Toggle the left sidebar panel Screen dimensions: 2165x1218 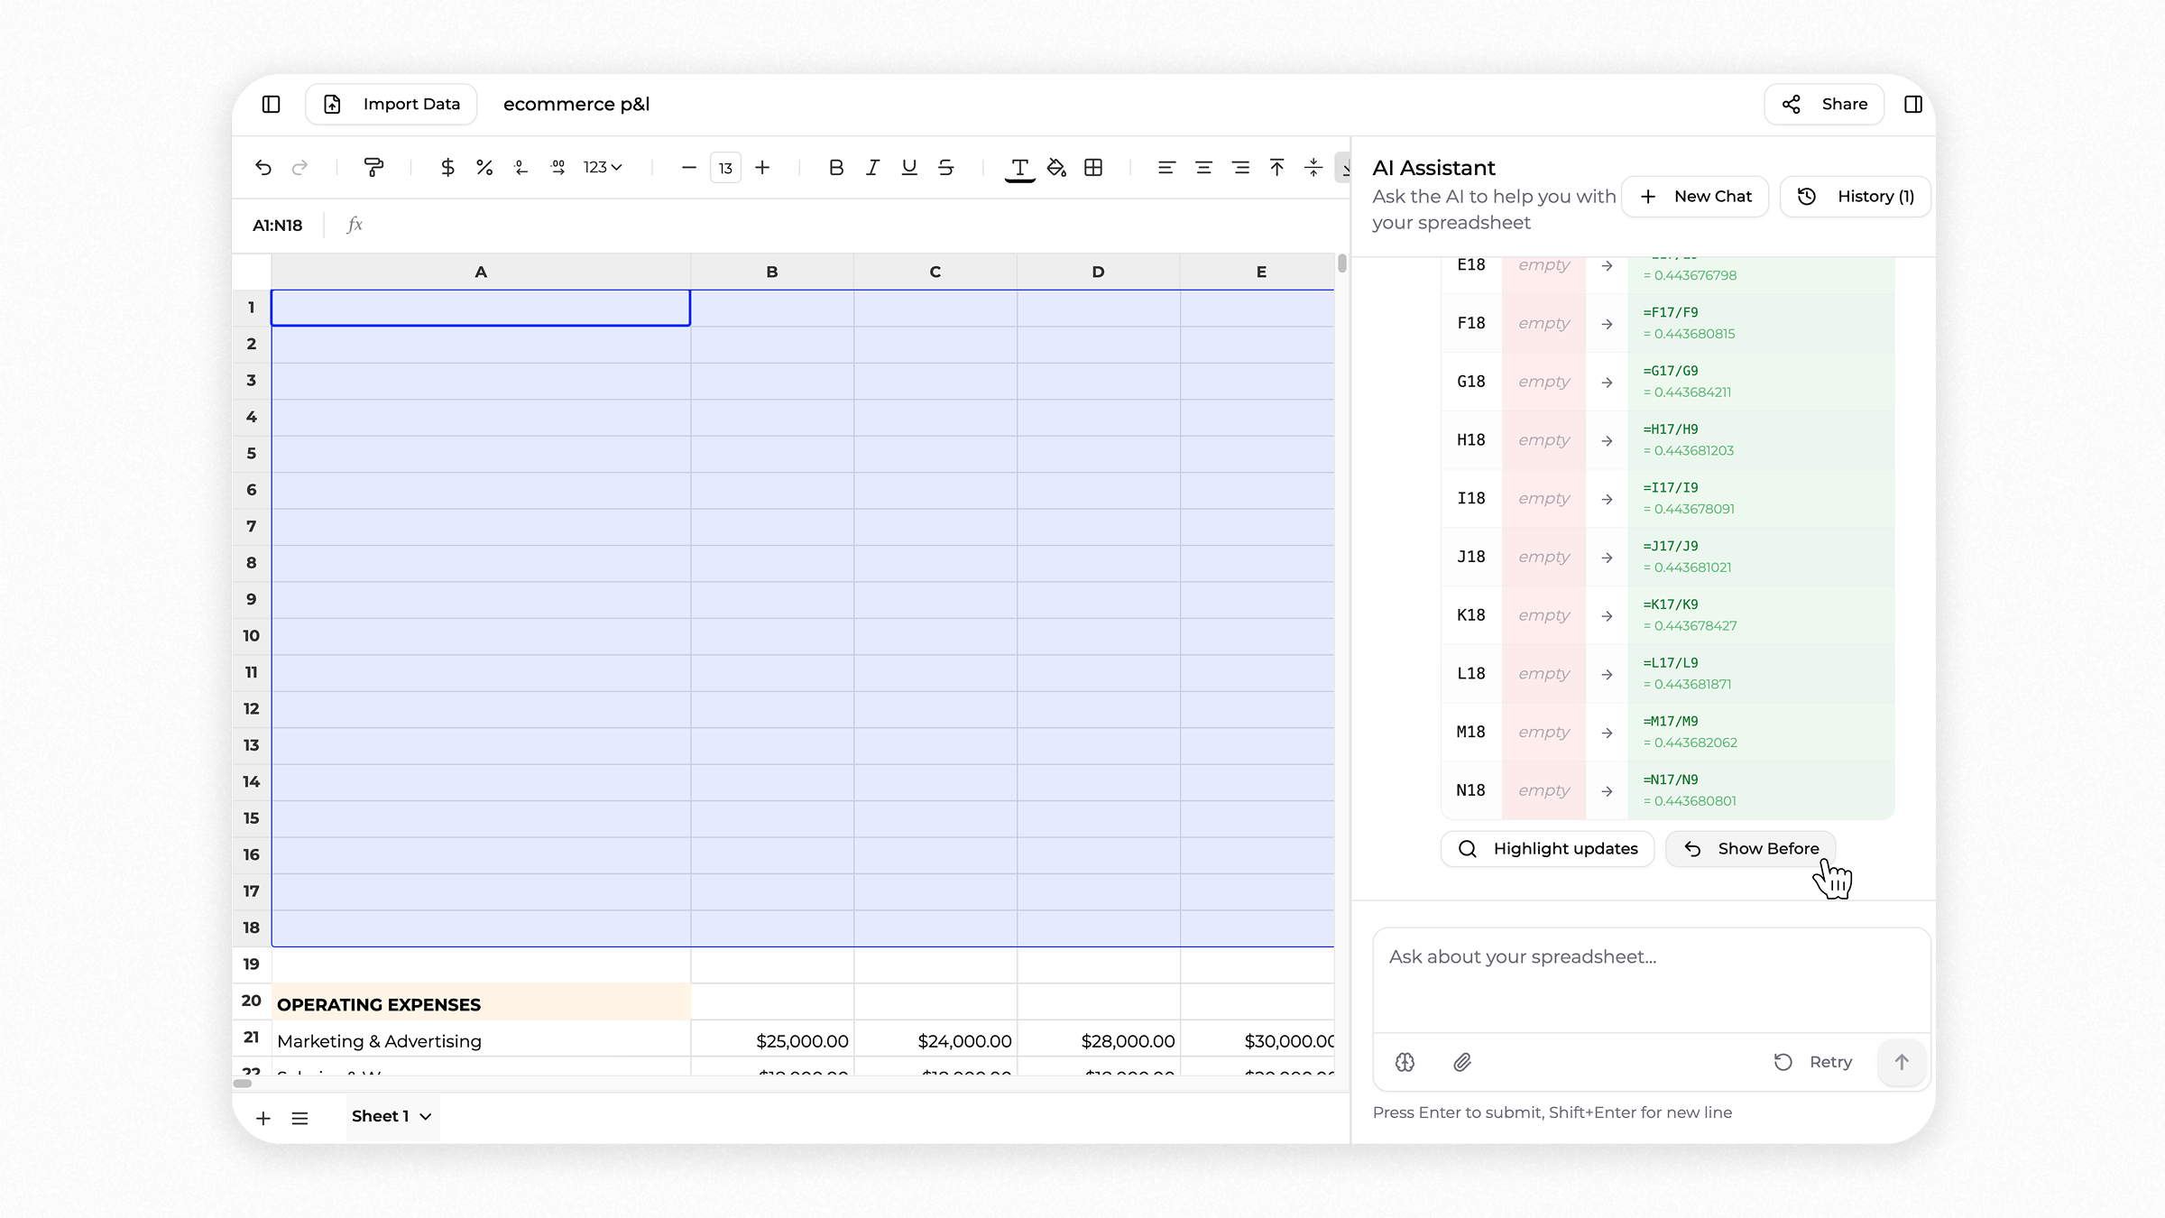point(271,104)
